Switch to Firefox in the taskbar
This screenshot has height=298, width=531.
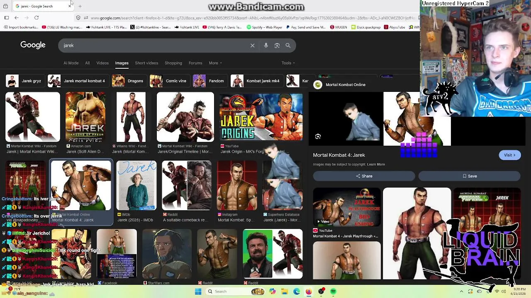(x=309, y=291)
